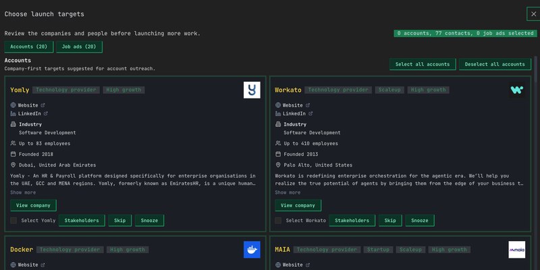The width and height of the screenshot is (540, 270).
Task: Show Stakeholders for Yomly
Action: point(82,221)
